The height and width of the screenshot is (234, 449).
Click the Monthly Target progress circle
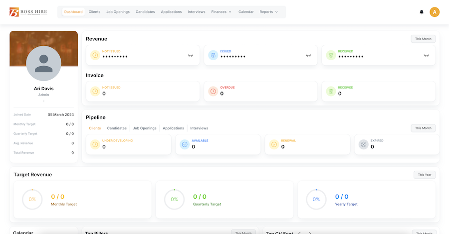[x=32, y=199]
